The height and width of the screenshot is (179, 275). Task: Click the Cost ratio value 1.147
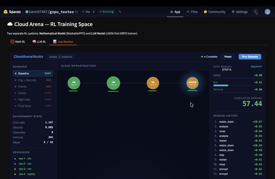49,122
